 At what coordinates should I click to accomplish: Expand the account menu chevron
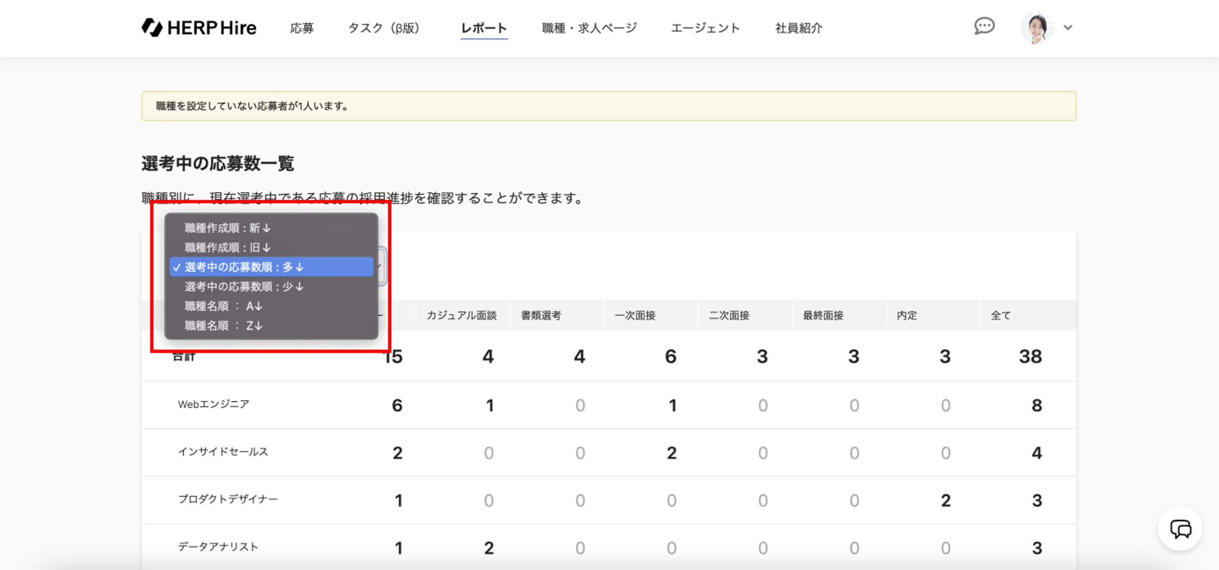coord(1068,27)
